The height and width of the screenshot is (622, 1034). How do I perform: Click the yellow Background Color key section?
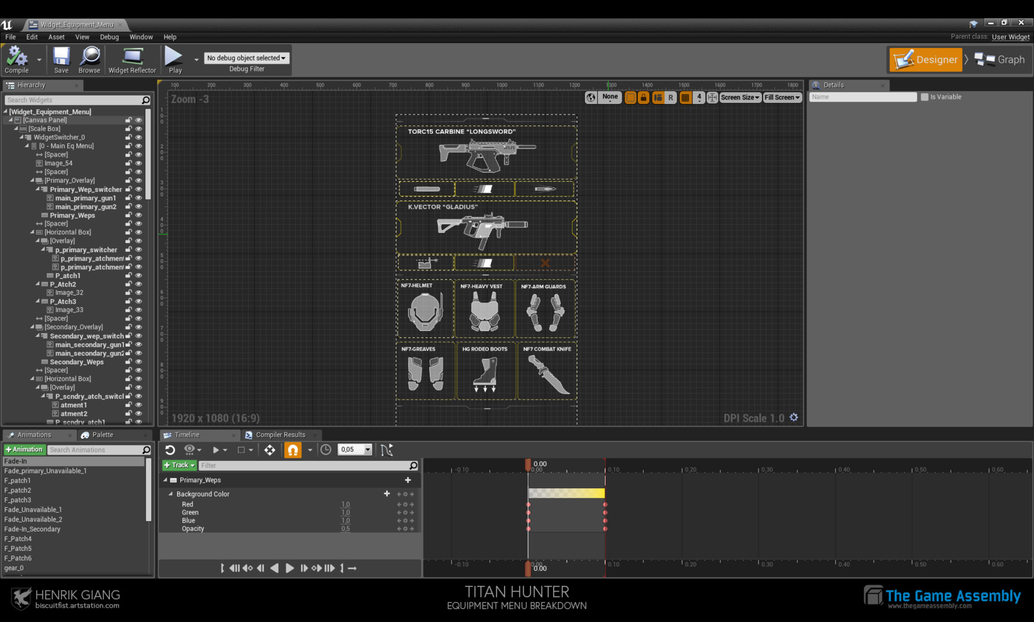click(567, 493)
